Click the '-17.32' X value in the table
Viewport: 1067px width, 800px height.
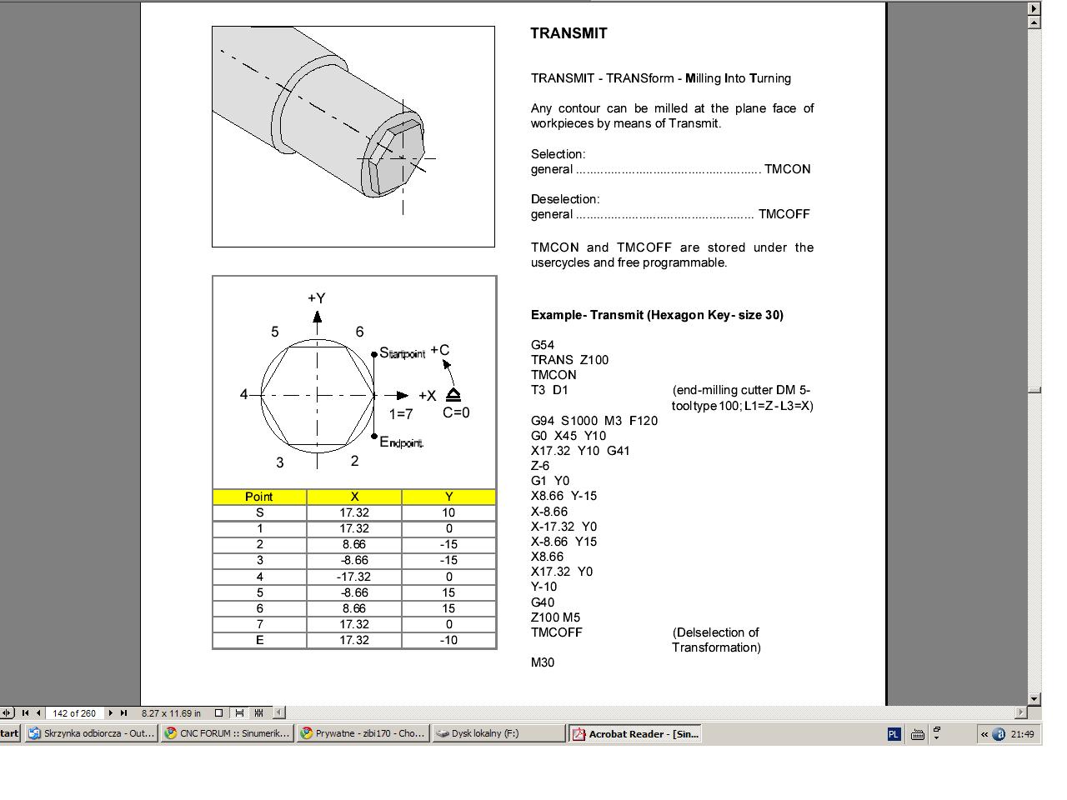tap(354, 577)
